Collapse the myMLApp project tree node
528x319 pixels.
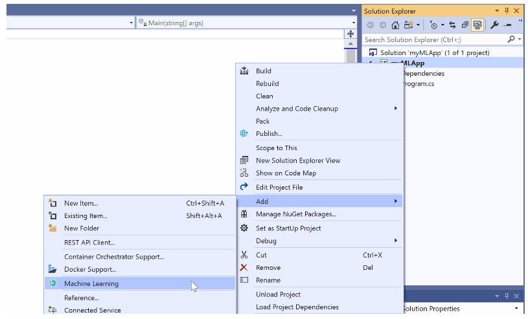pos(371,63)
